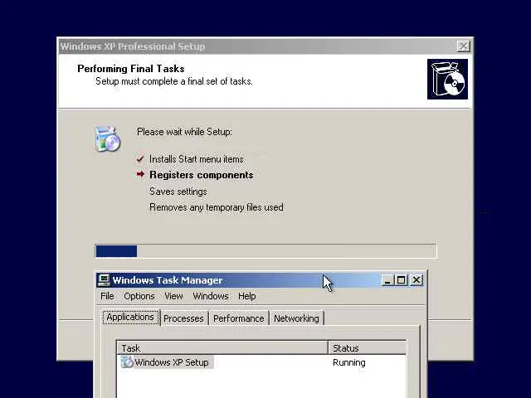Image resolution: width=531 pixels, height=398 pixels.
Task: Open the Options menu in Task Manager
Action: (139, 296)
